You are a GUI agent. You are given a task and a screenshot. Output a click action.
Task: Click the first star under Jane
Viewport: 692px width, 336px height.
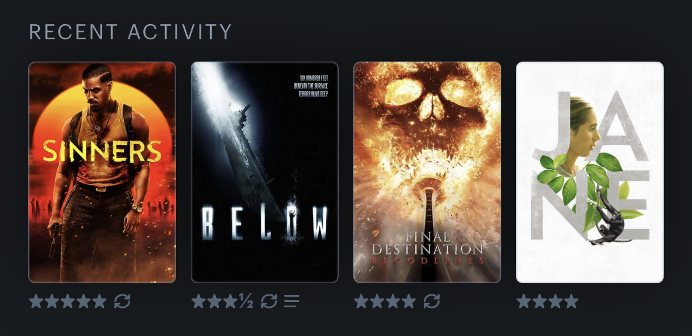coord(524,301)
